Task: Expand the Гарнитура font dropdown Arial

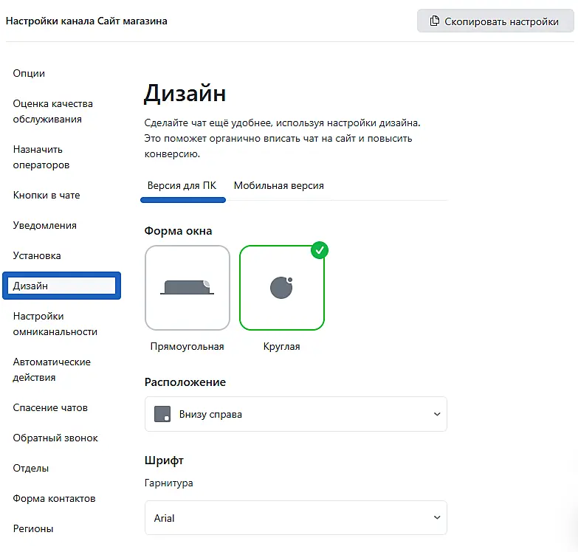Action: coord(295,518)
